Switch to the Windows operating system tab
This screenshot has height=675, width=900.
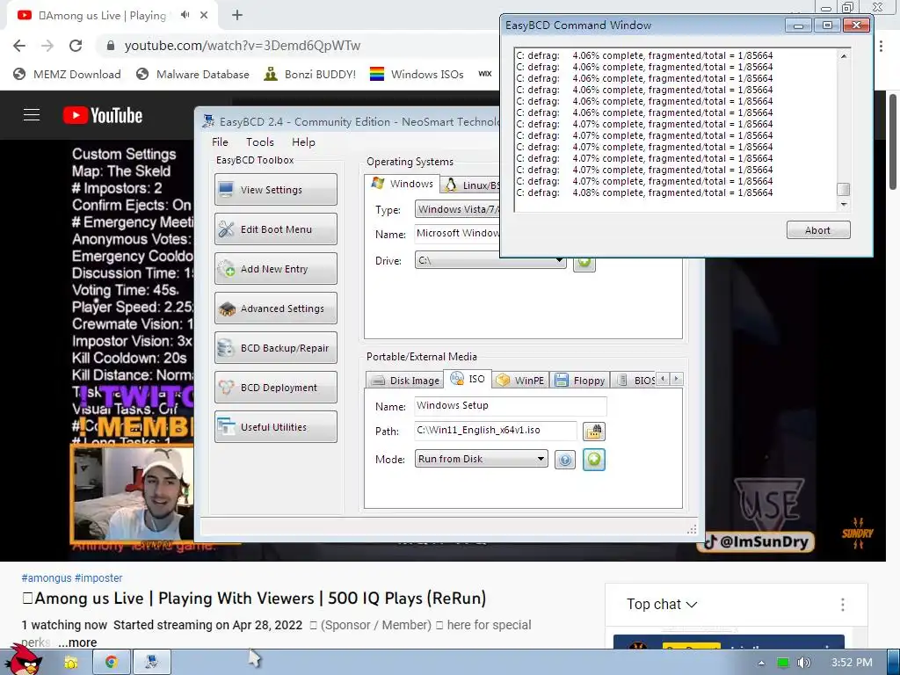[x=403, y=184]
